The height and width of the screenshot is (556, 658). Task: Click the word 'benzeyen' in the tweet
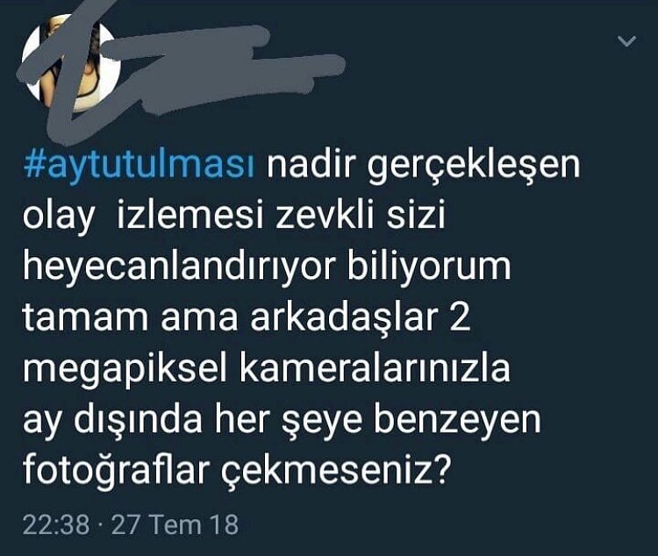[457, 420]
